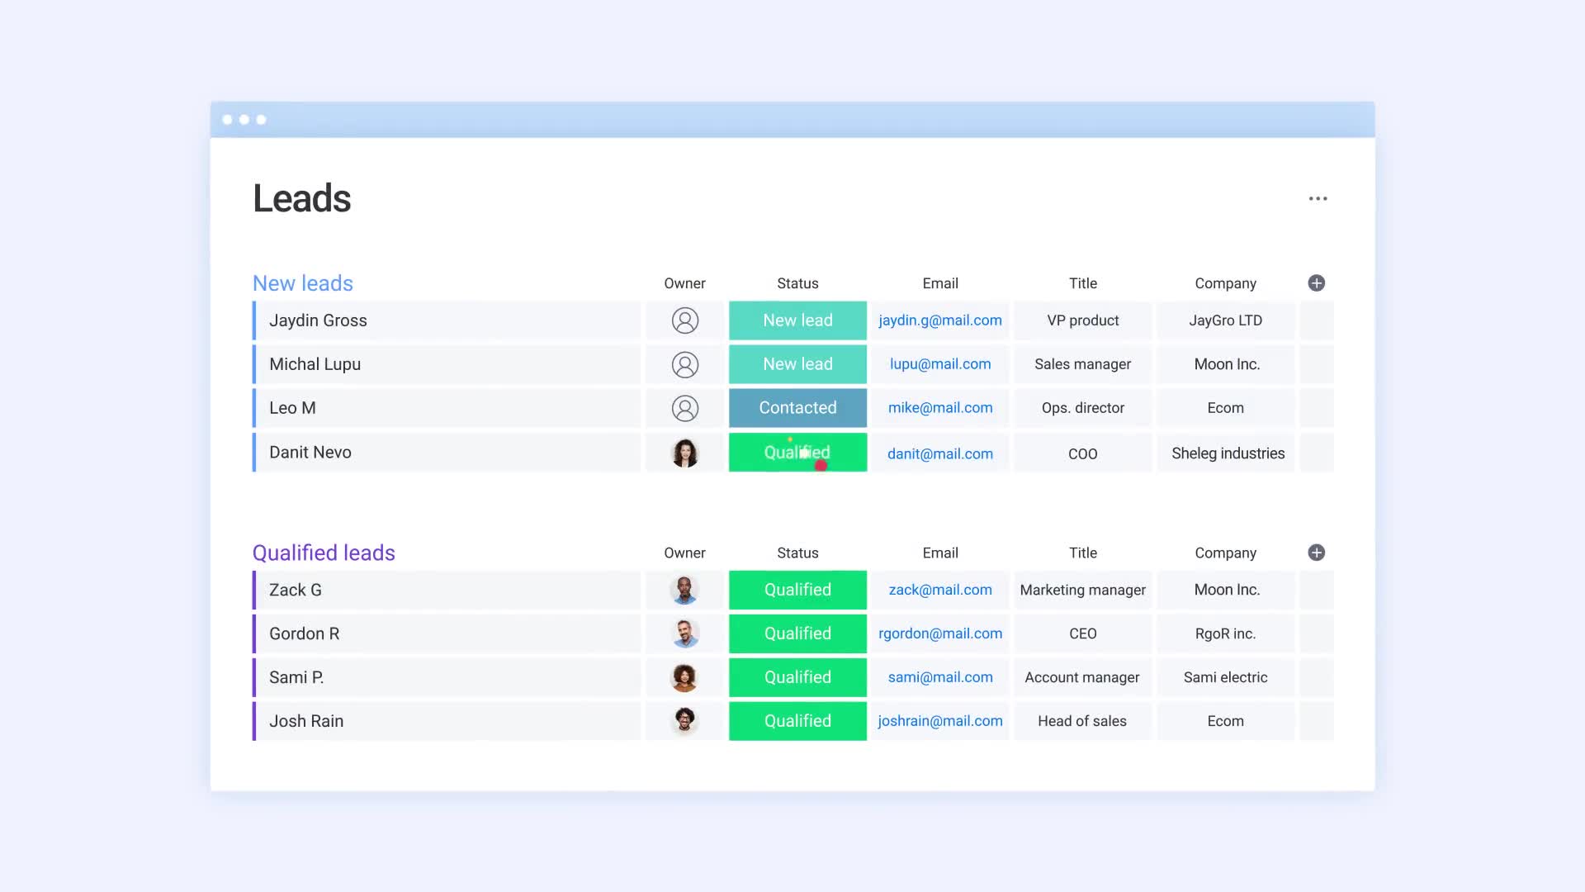
Task: Click the rgordon@mail.com email link
Action: pyautogui.click(x=939, y=633)
